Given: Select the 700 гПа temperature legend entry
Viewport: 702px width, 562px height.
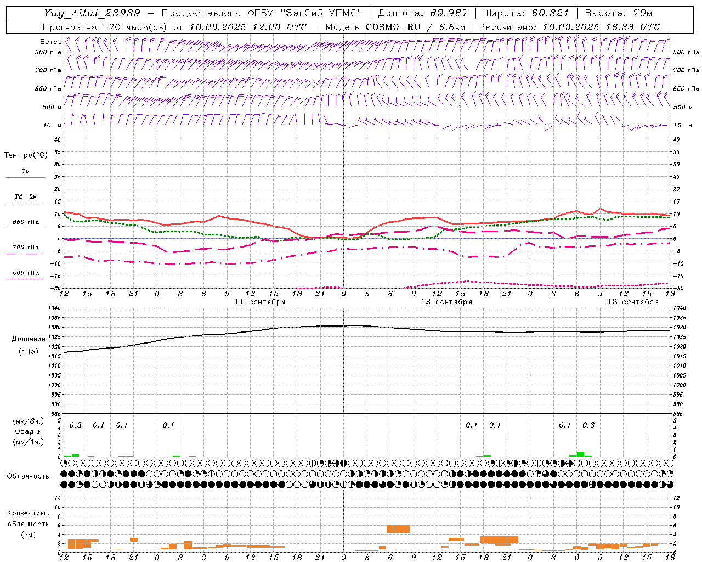Looking at the screenshot, I should [x=26, y=248].
